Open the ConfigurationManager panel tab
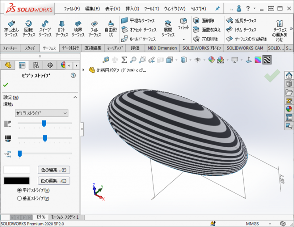 click(x=36, y=65)
